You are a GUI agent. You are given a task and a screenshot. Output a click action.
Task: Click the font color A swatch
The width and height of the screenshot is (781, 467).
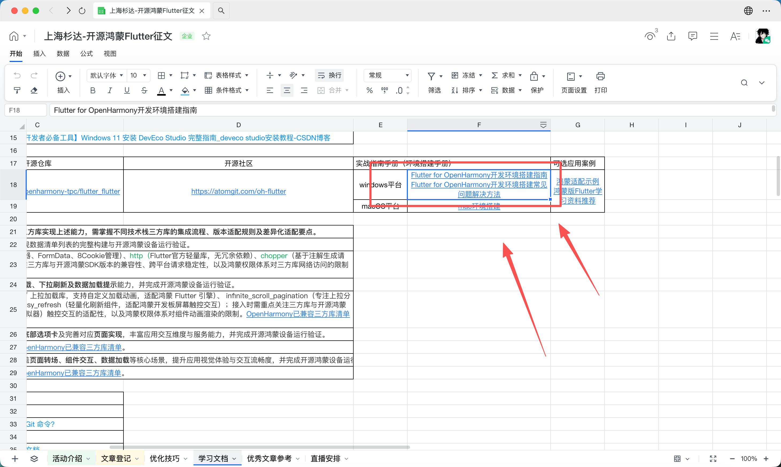point(161,91)
